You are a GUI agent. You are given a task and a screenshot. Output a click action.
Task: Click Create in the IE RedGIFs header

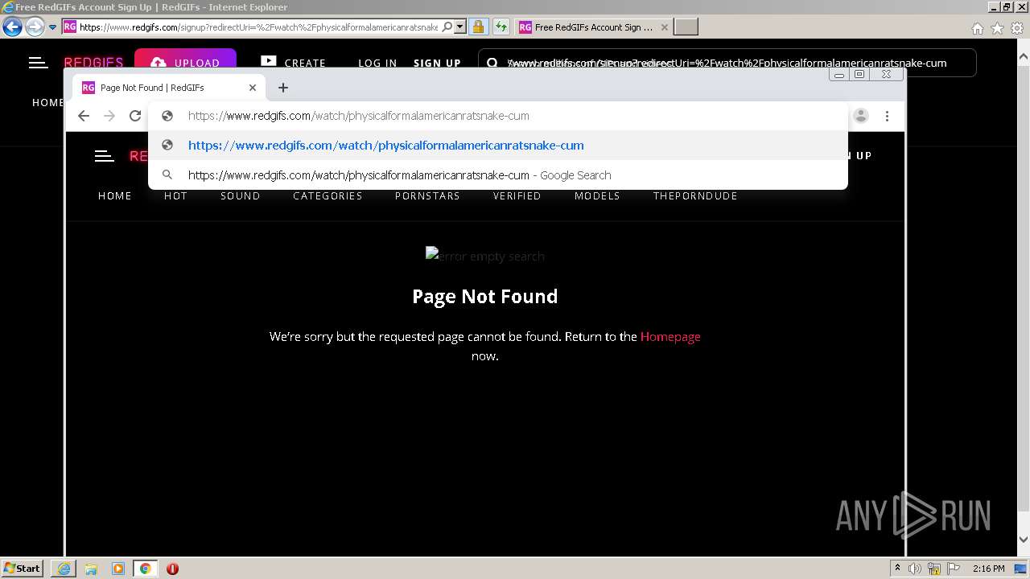(x=293, y=63)
